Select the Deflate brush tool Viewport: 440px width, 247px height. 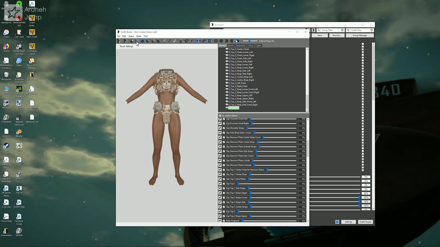point(148,41)
